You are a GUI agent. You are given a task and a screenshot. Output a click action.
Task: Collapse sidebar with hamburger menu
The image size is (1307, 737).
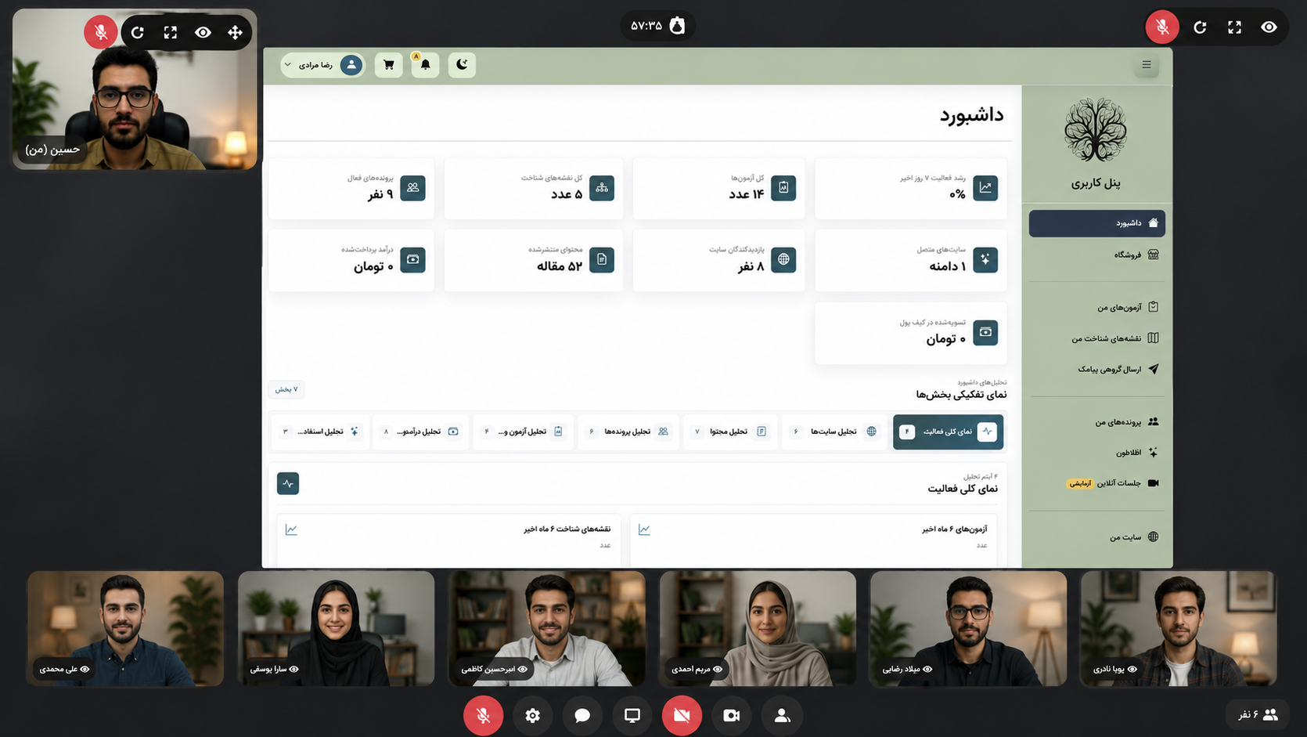tap(1147, 65)
